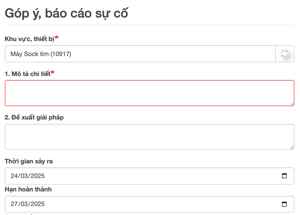Select year 2025 in Thời gian xảy ra date

pyautogui.click(x=37, y=176)
